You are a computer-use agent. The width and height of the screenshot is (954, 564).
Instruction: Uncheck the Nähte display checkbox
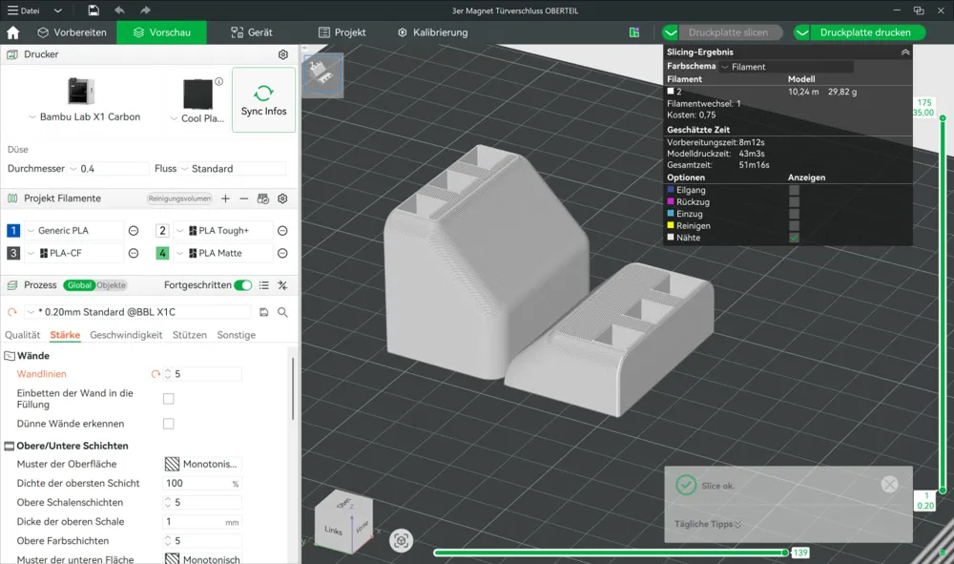794,238
